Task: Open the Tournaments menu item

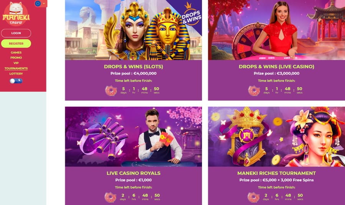Action: (x=16, y=68)
